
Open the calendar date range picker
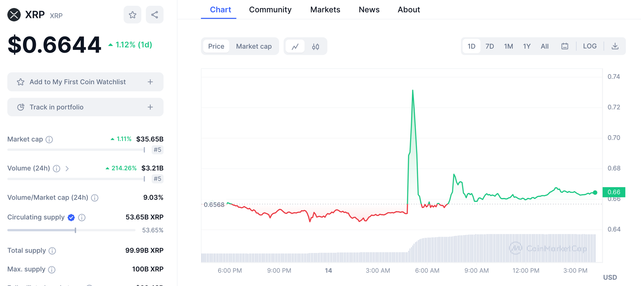565,46
